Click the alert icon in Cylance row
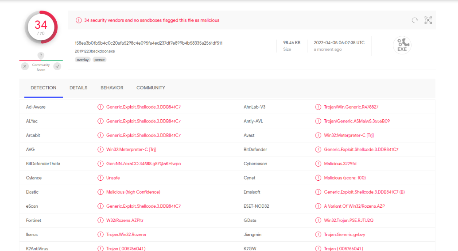This screenshot has width=458, height=251. click(x=101, y=178)
